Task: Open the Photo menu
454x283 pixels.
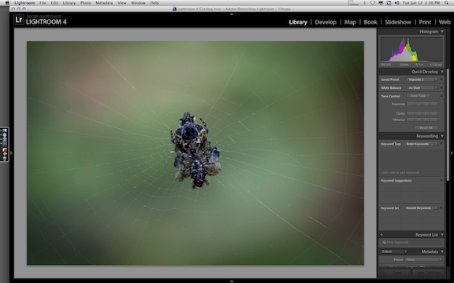Action: (85, 3)
